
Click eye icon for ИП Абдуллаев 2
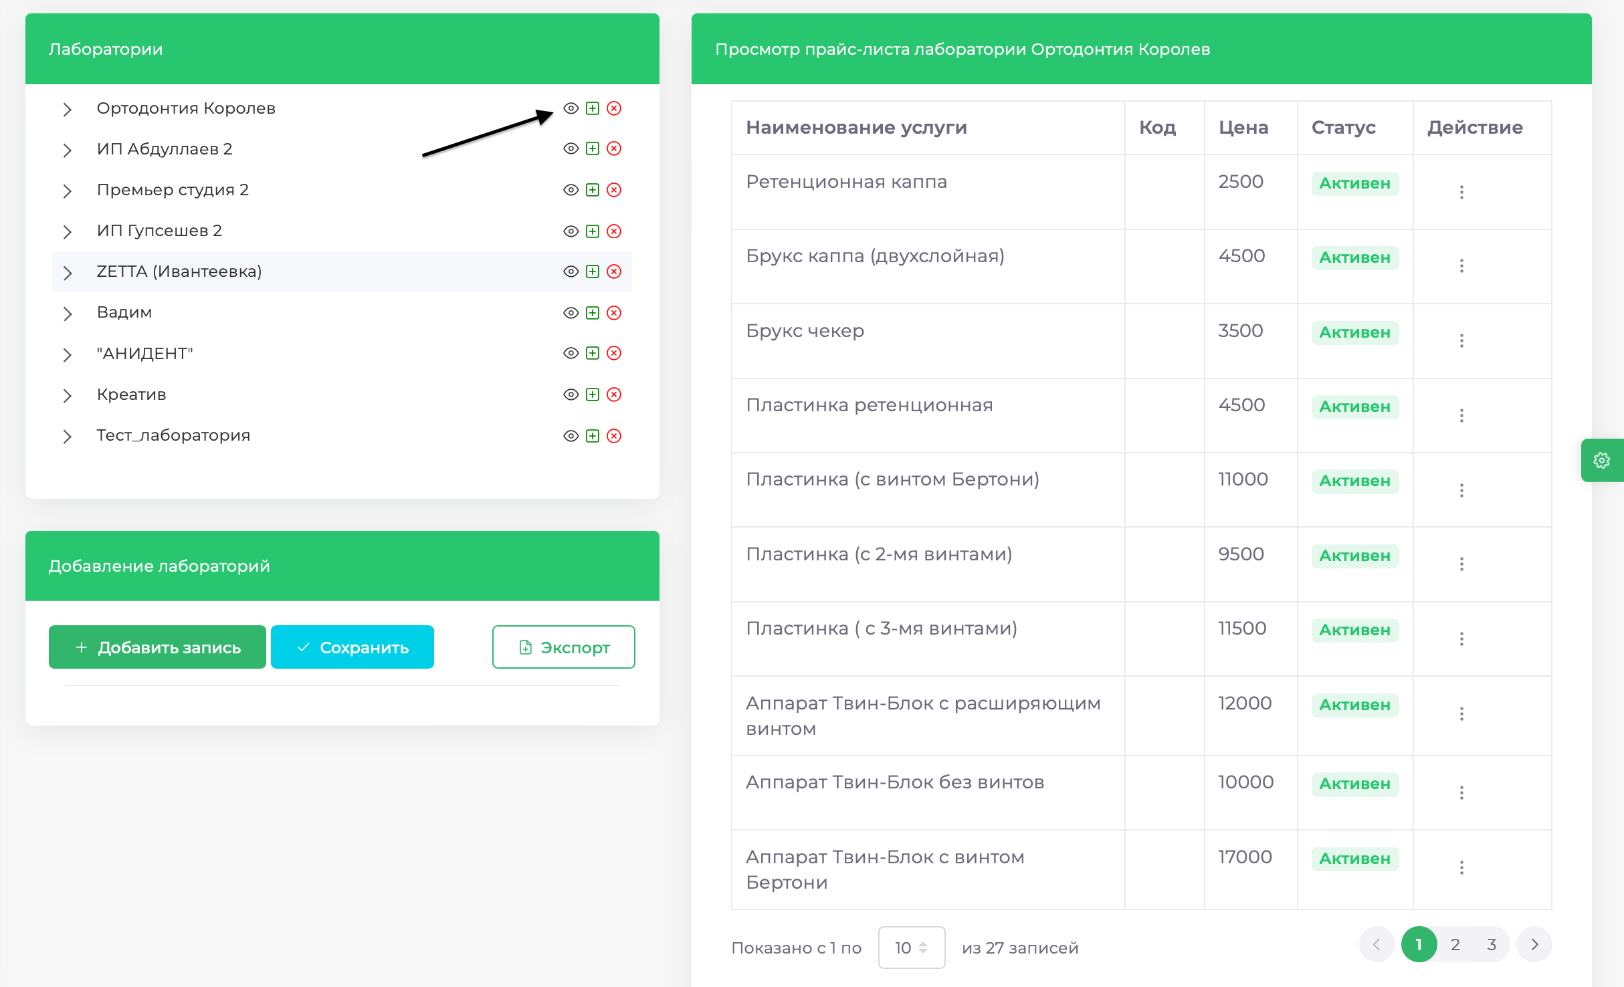tap(571, 148)
